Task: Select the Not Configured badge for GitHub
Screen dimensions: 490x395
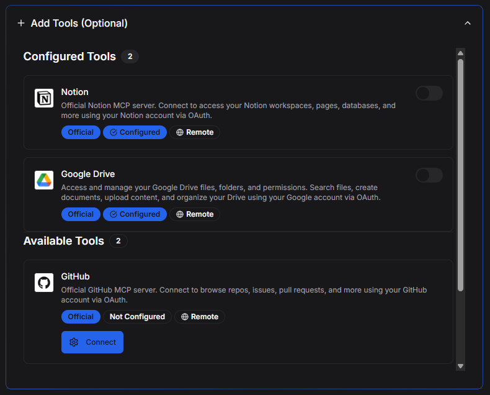Action: pyautogui.click(x=137, y=317)
